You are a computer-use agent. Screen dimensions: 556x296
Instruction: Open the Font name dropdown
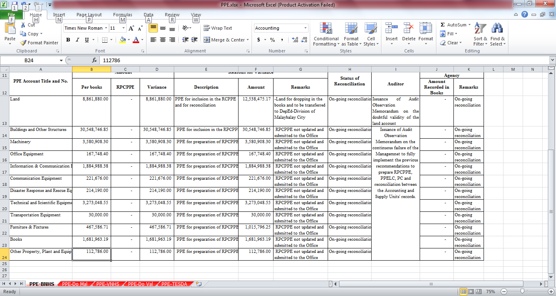point(106,28)
